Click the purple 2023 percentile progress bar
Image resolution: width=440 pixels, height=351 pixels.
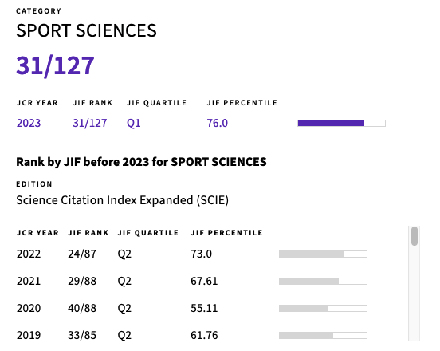pyautogui.click(x=341, y=124)
